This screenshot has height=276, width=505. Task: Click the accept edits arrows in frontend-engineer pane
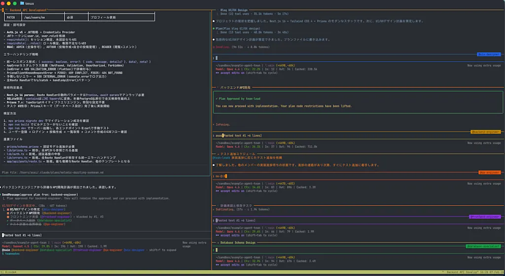[x=217, y=235]
